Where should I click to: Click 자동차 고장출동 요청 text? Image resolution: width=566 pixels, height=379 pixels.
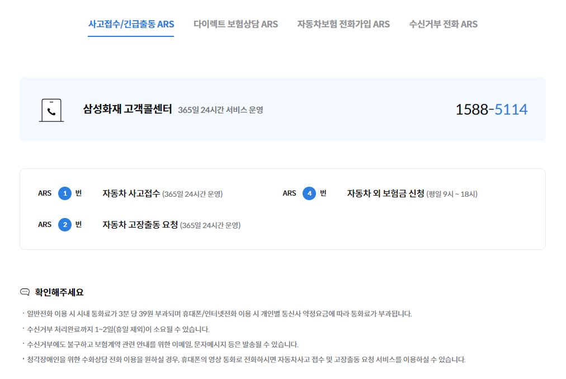click(140, 225)
